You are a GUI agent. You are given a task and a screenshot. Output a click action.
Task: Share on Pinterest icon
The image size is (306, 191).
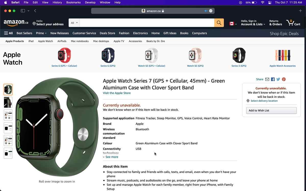point(284,79)
